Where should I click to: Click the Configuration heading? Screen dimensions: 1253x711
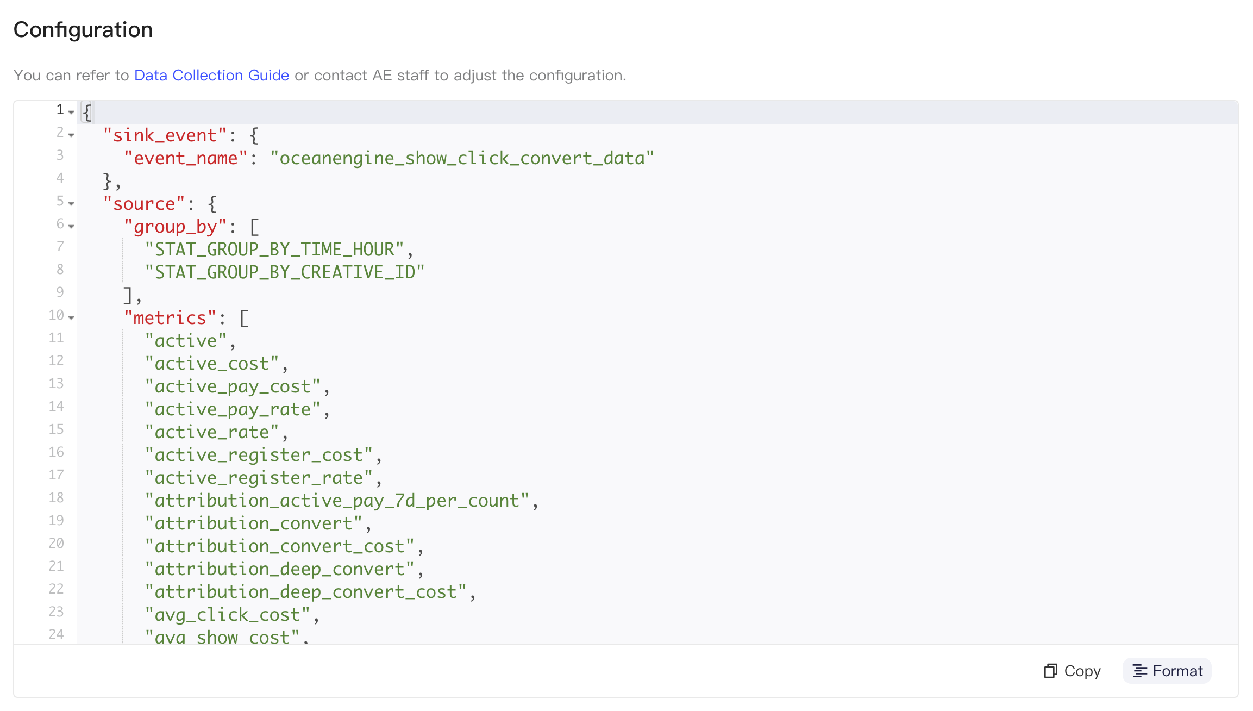(x=83, y=30)
